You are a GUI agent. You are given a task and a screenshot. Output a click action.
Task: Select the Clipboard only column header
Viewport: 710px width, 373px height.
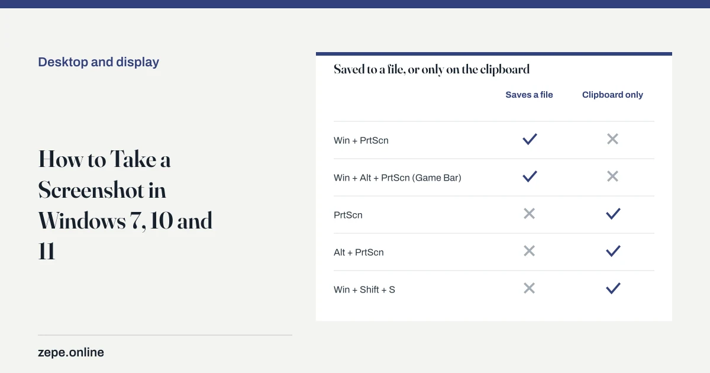(x=612, y=95)
